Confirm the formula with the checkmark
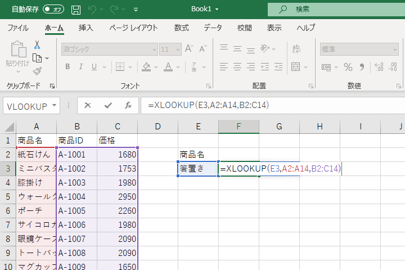Screen dimensions: 405x270 pyautogui.click(x=108, y=105)
